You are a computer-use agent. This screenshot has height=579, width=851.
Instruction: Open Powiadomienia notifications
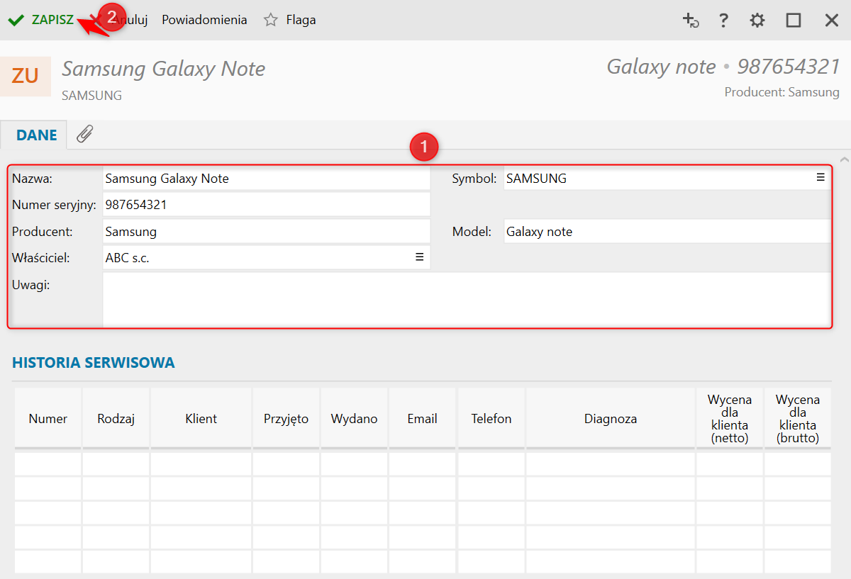coord(204,20)
